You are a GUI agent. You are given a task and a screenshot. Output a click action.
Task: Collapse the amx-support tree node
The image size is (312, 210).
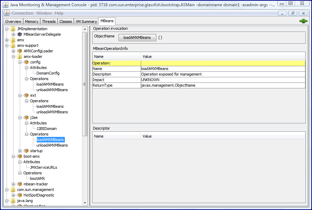point(7,45)
